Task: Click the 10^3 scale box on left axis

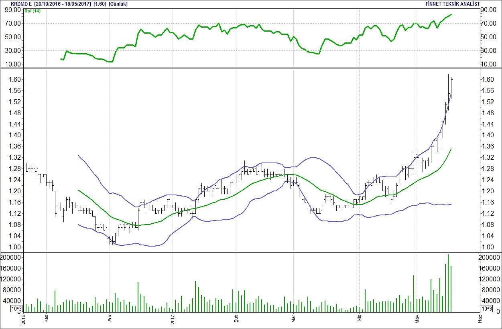Action: click(16, 308)
